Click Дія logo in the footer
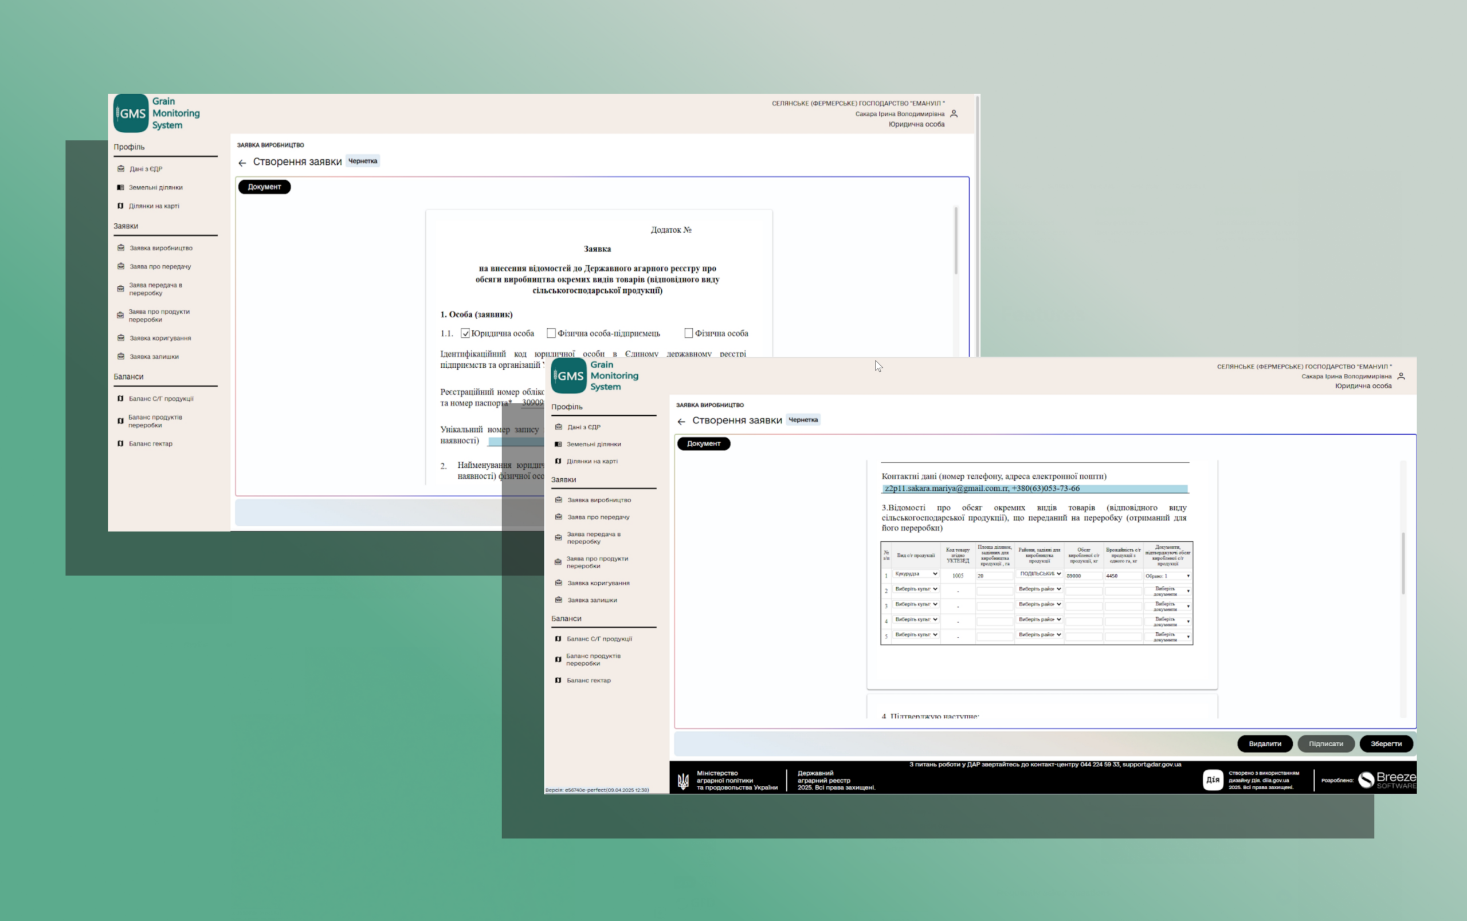Screen dimensions: 1467x921 click(1213, 779)
